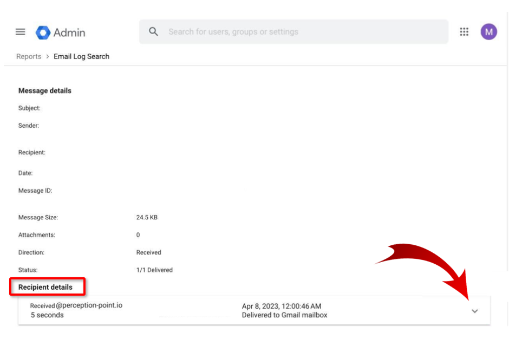Click the Sender: label

click(29, 126)
